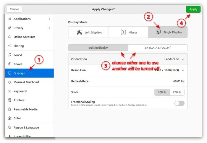Click the Mouse & Touchpad icon

pyautogui.click(x=10, y=82)
